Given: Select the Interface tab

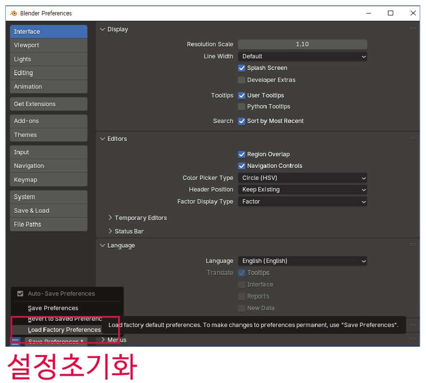Looking at the screenshot, I should [49, 31].
